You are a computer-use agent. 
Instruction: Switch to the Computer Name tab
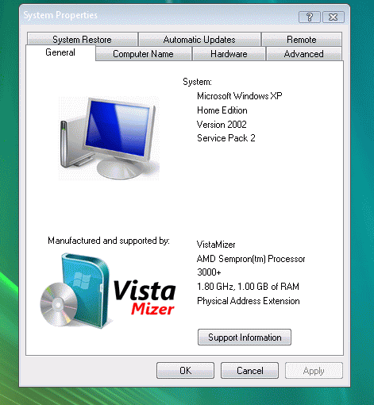(x=143, y=54)
